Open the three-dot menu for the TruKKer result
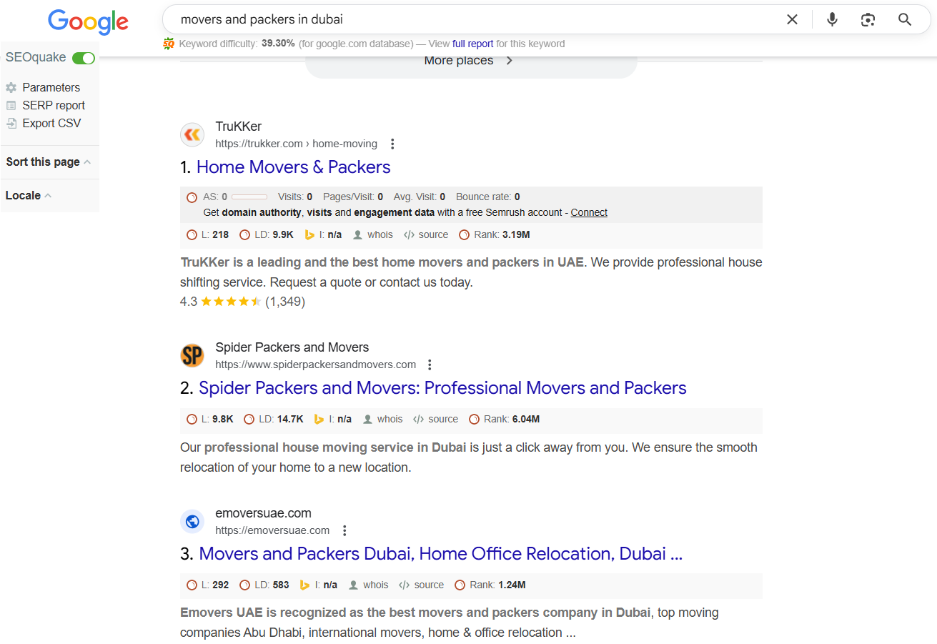The height and width of the screenshot is (644, 937). pyautogui.click(x=392, y=144)
